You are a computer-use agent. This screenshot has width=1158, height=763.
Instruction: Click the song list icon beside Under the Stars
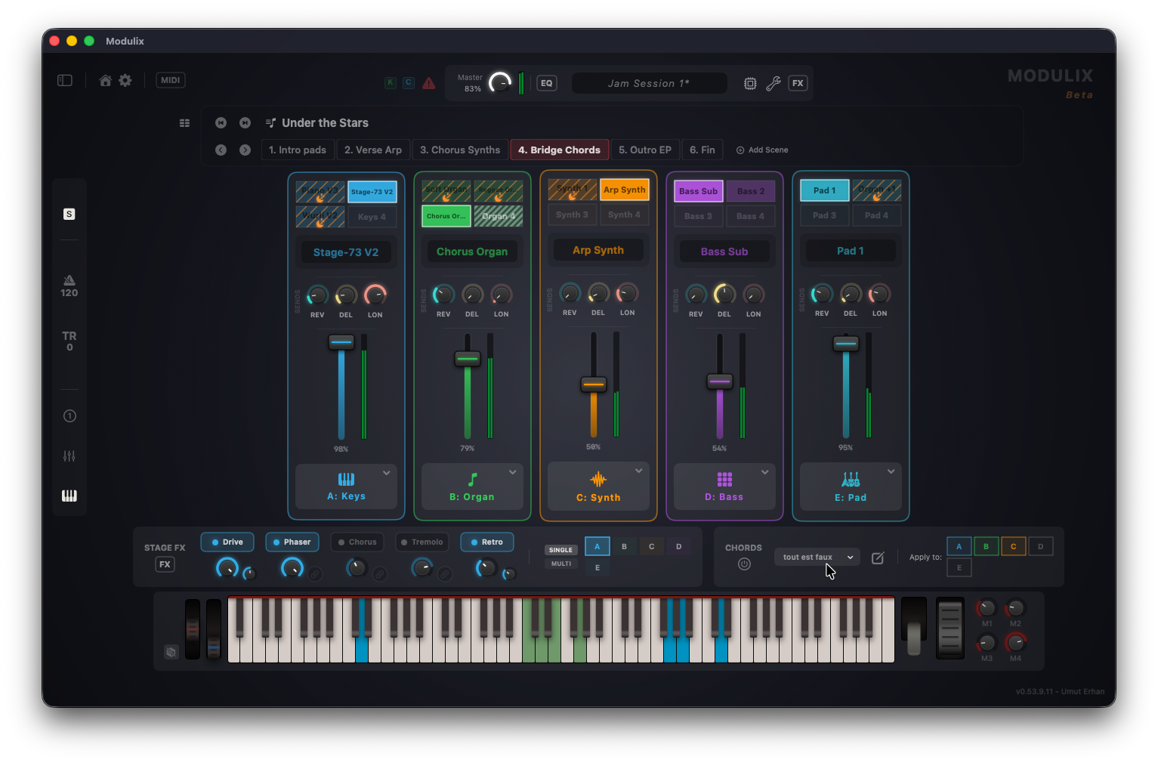270,122
